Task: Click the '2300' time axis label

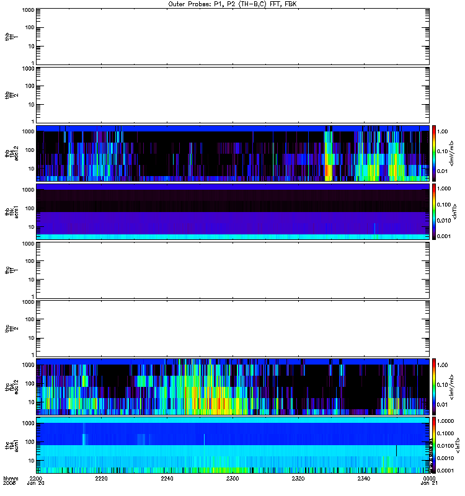Action: (232, 478)
